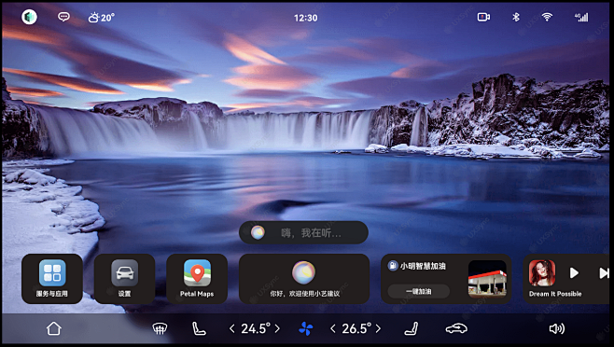614x347 pixels.
Task: Tap the fuel pump icon in refuel card
Action: tap(392, 266)
